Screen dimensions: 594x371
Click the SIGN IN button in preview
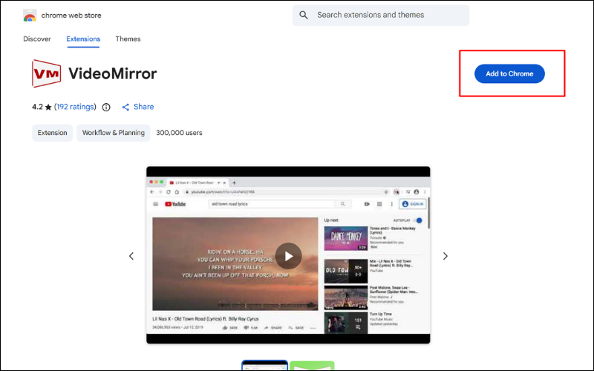point(413,204)
